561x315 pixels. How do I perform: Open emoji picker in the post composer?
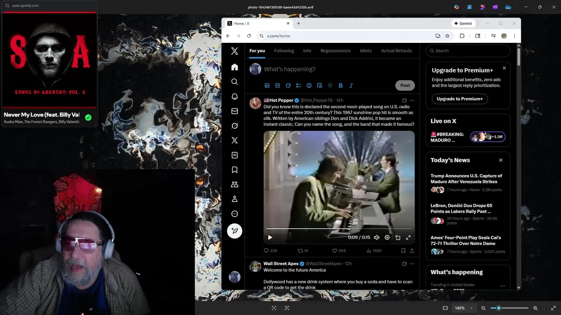[x=309, y=85]
